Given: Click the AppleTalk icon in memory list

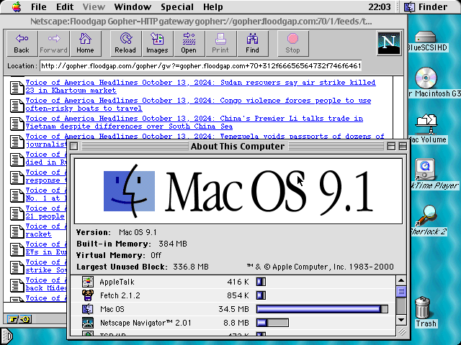Looking at the screenshot, I should click(x=88, y=282).
